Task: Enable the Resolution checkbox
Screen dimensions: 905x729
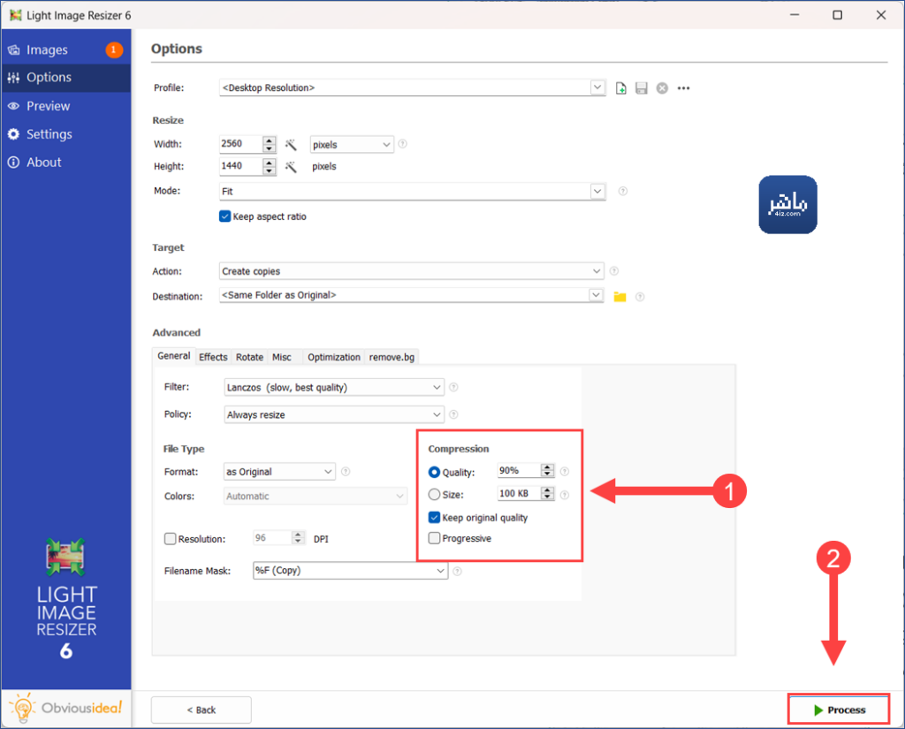Action: click(171, 539)
